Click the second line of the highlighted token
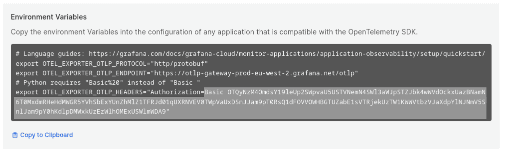Viewport: 509px width, 159px height. (250, 102)
